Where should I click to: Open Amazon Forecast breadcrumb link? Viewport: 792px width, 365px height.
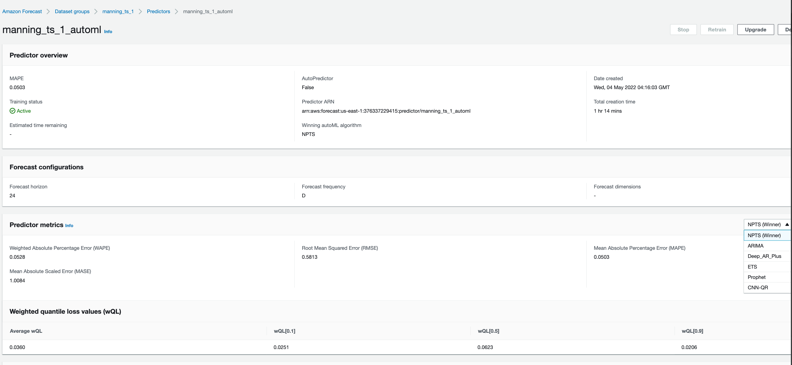22,11
